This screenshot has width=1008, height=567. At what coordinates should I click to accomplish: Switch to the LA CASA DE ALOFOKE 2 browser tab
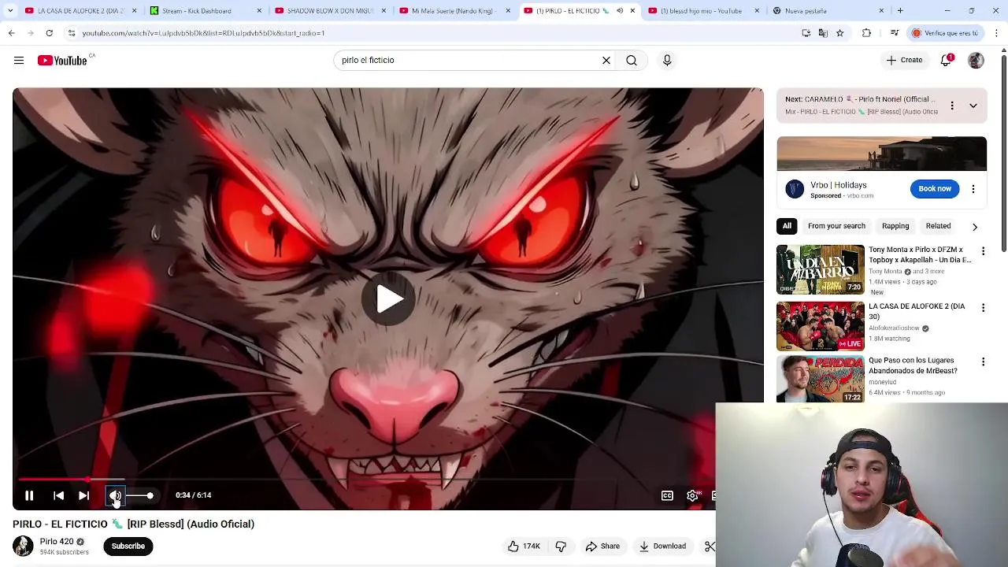[79, 11]
